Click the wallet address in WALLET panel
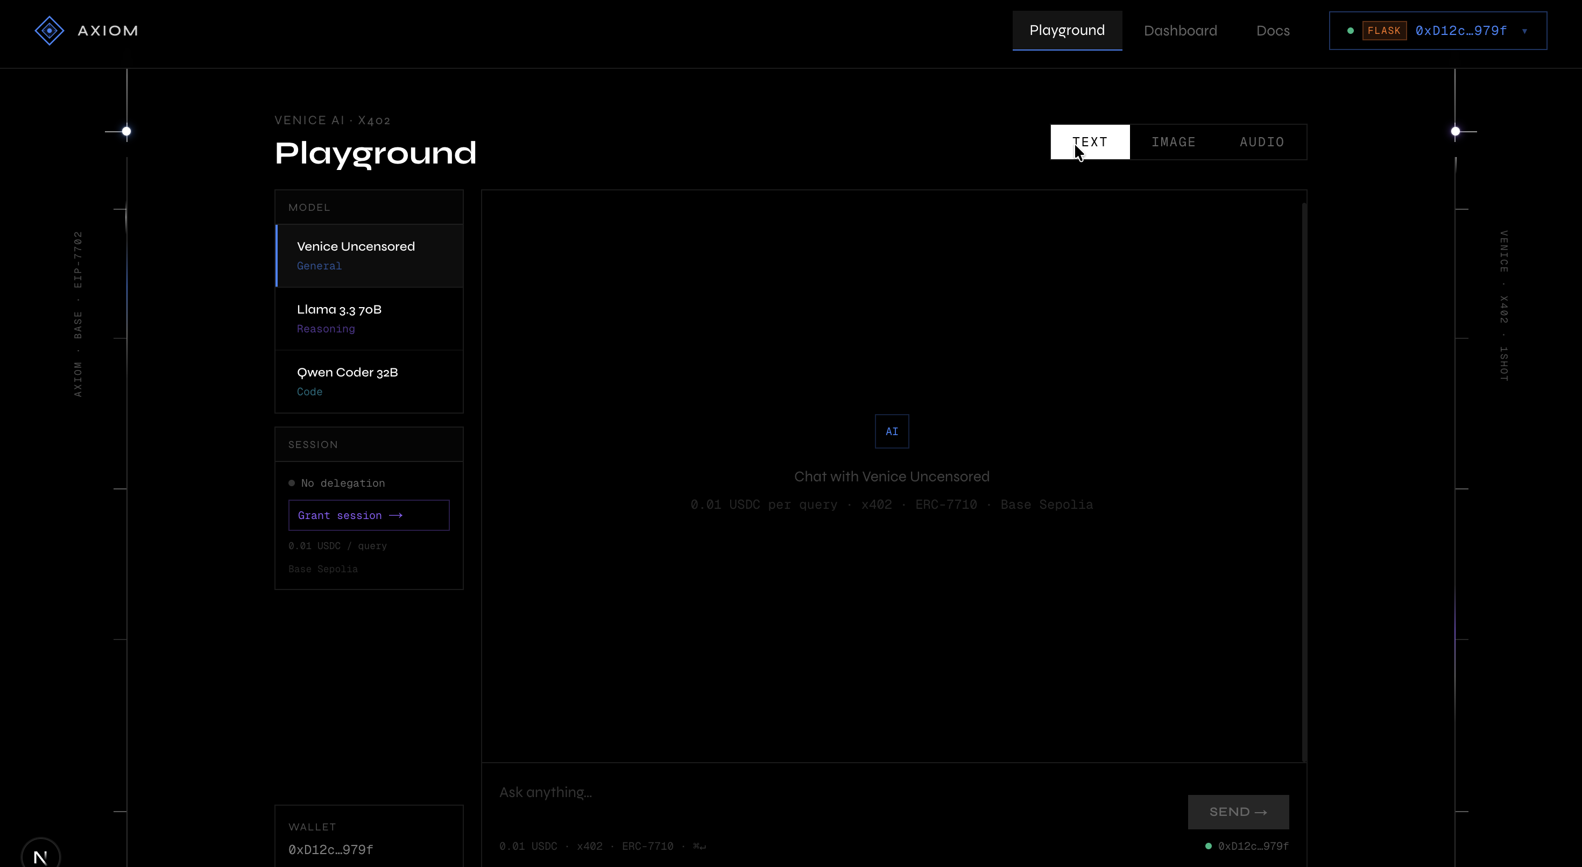 331,850
